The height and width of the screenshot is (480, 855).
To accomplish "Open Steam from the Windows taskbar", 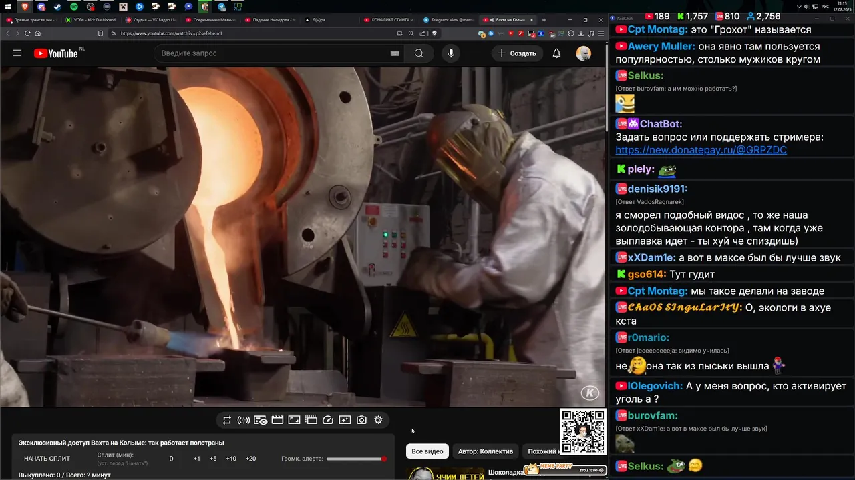I will coord(57,7).
